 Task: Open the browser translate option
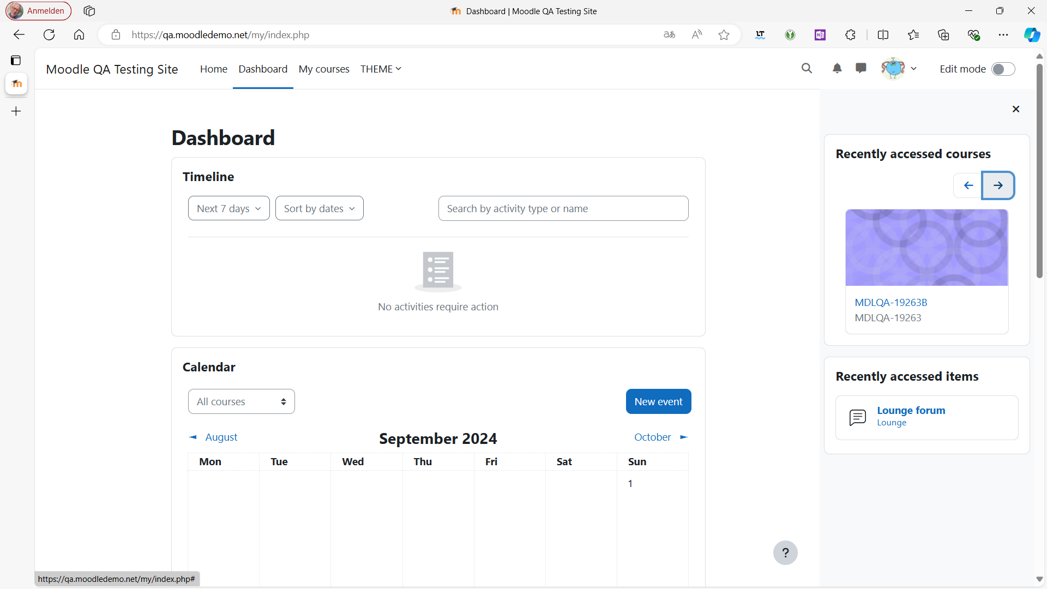tap(669, 35)
